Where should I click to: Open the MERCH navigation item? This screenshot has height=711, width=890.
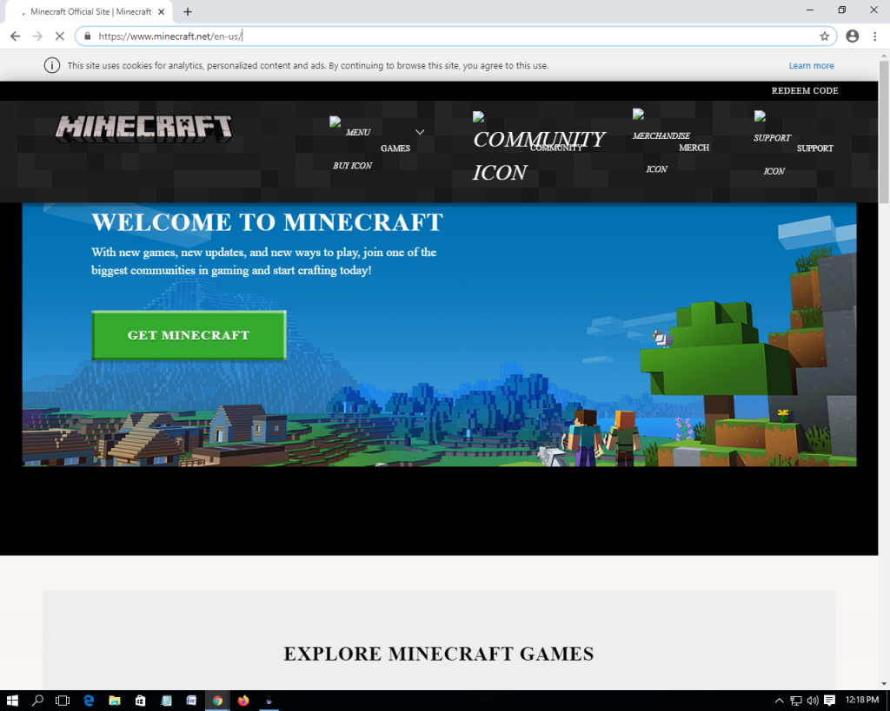694,148
